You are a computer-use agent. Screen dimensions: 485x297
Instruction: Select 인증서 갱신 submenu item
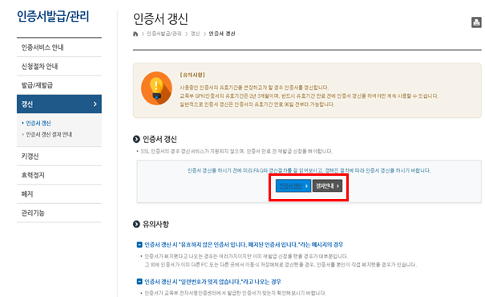(38, 124)
